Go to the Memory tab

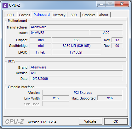point(59,15)
